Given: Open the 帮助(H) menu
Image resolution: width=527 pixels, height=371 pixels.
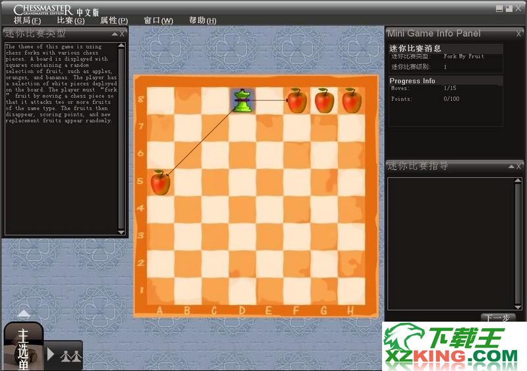Looking at the screenshot, I should click(203, 20).
